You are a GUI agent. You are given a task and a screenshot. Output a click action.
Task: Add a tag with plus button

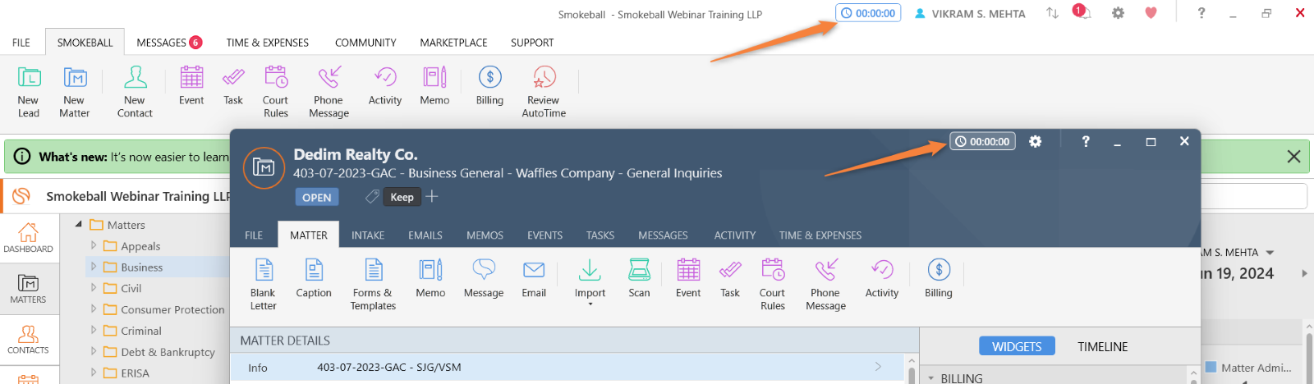[x=432, y=196]
